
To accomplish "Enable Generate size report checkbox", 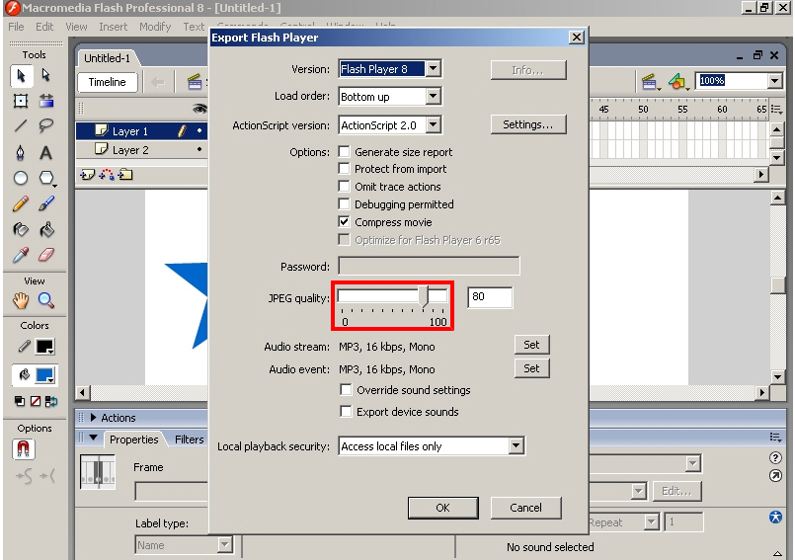I will click(345, 152).
